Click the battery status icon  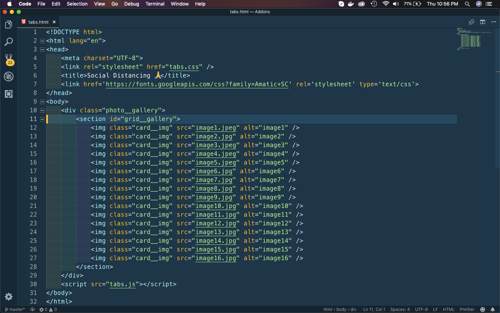(417, 4)
